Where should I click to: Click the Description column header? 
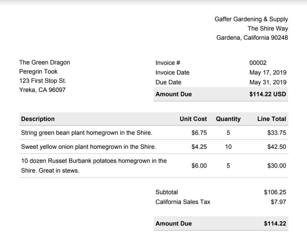(x=38, y=119)
